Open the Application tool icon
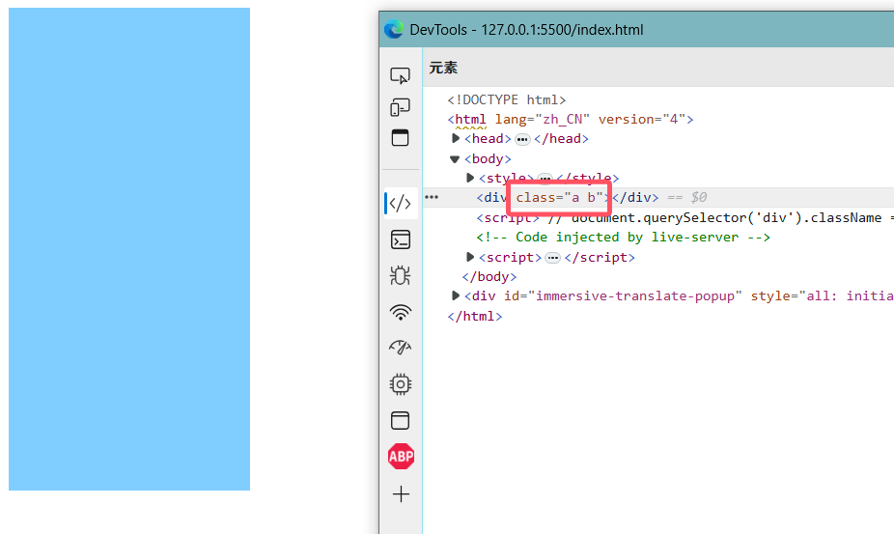Image resolution: width=894 pixels, height=534 pixels. click(x=400, y=420)
